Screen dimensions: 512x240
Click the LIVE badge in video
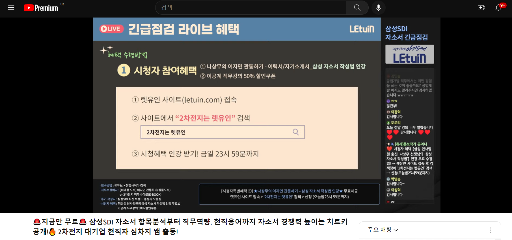(111, 29)
